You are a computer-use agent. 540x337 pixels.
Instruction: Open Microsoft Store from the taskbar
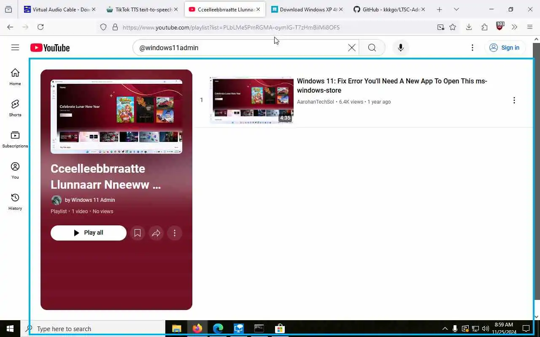(280, 329)
